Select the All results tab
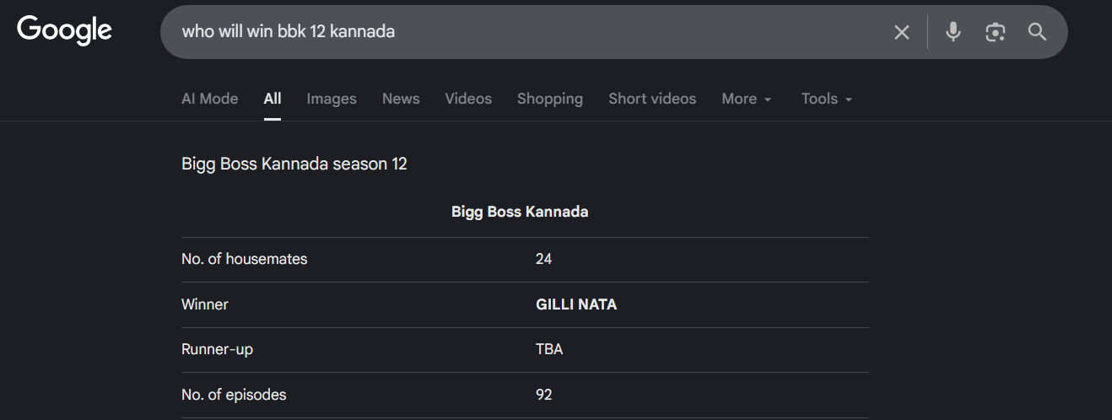The width and height of the screenshot is (1112, 420). pos(273,99)
